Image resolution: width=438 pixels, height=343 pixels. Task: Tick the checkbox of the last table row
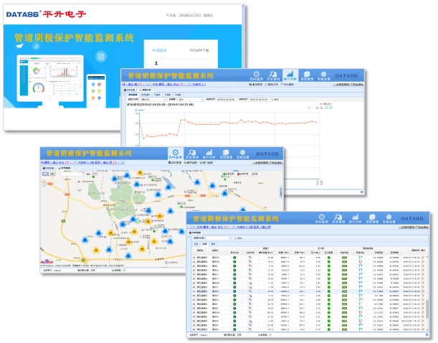pyautogui.click(x=194, y=329)
